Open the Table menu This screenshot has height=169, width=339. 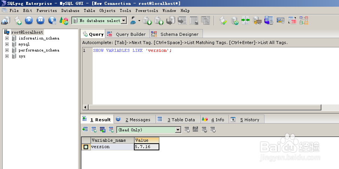[90, 10]
